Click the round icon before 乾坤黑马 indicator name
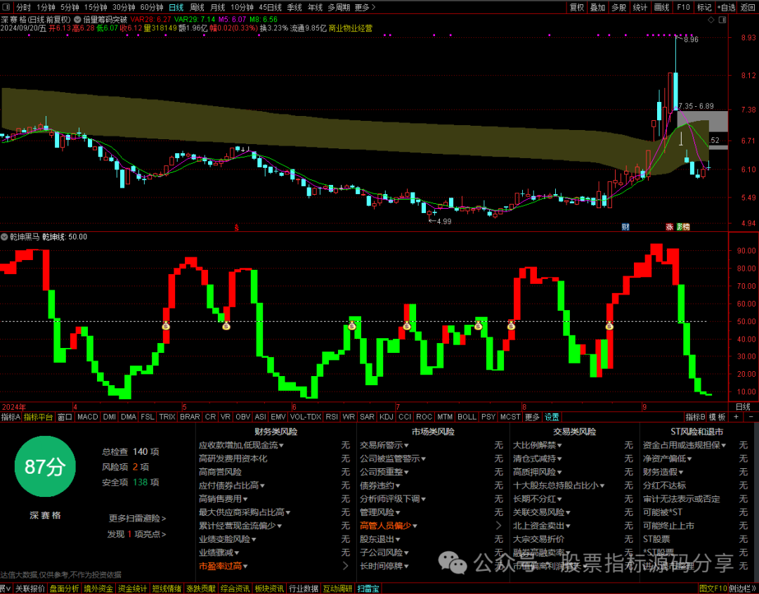Screen dimensions: 759x594 click(4, 237)
